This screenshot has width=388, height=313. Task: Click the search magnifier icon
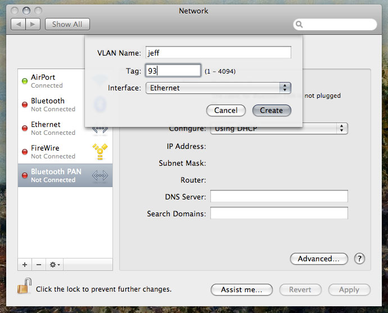pyautogui.click(x=299, y=25)
